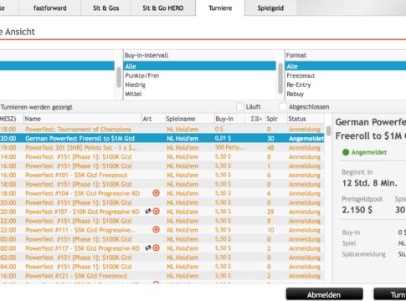Choose Punkte/Frei buy-in interval

200,75
